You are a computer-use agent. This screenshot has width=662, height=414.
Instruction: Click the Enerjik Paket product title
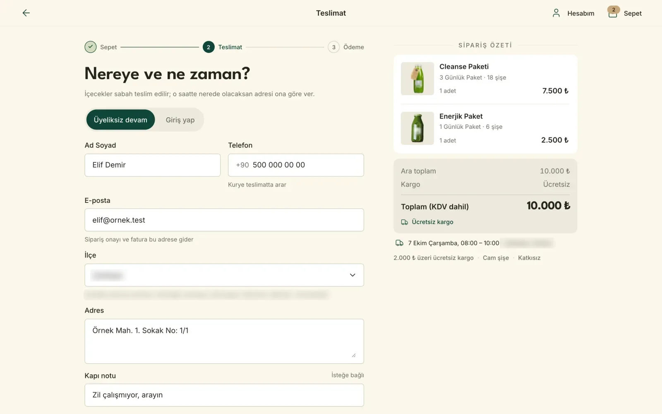461,116
